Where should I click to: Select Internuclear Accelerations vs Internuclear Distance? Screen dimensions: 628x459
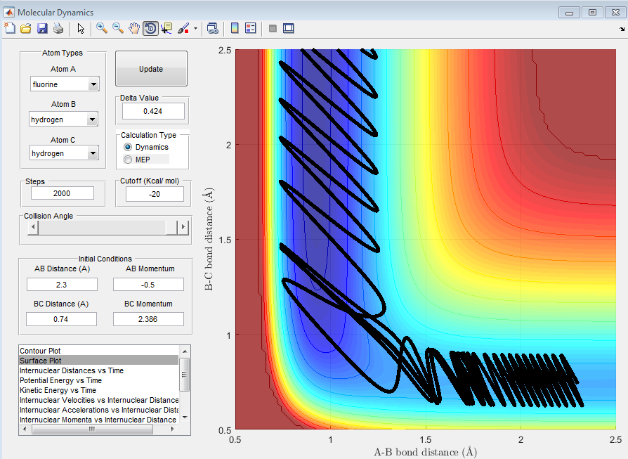coord(99,410)
